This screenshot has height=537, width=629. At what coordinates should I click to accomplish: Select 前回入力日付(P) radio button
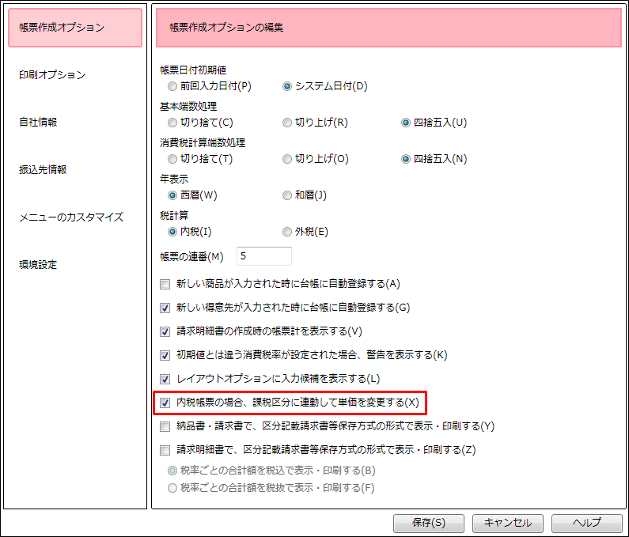172,86
